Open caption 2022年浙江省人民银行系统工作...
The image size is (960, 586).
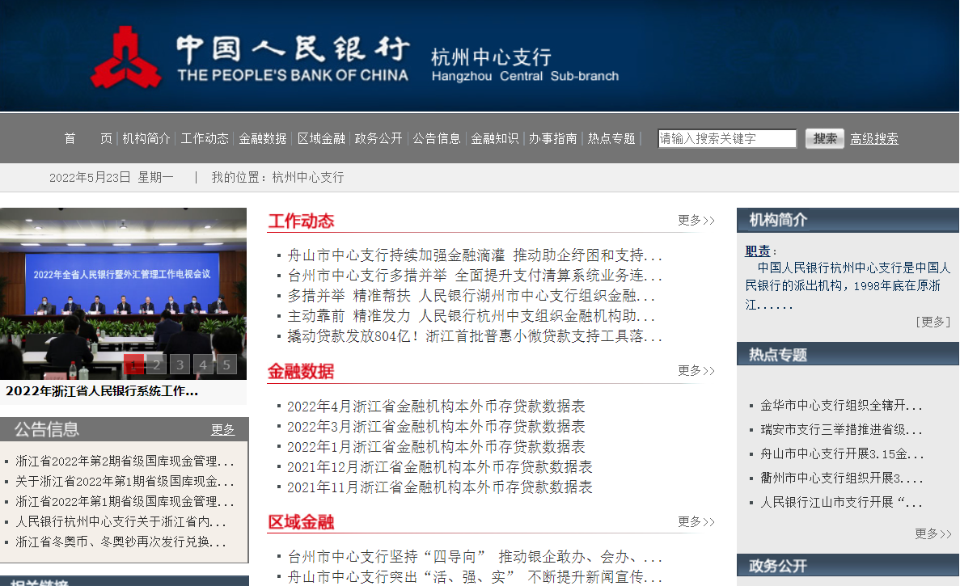[x=102, y=391]
